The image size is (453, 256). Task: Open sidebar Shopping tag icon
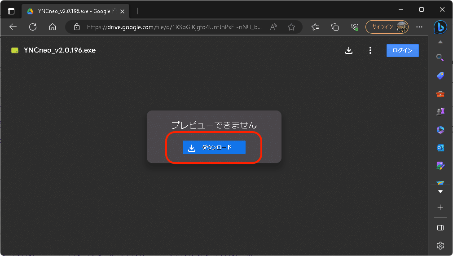click(x=440, y=76)
